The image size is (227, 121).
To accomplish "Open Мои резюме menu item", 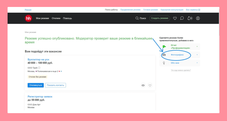I will pyautogui.click(x=42, y=18).
